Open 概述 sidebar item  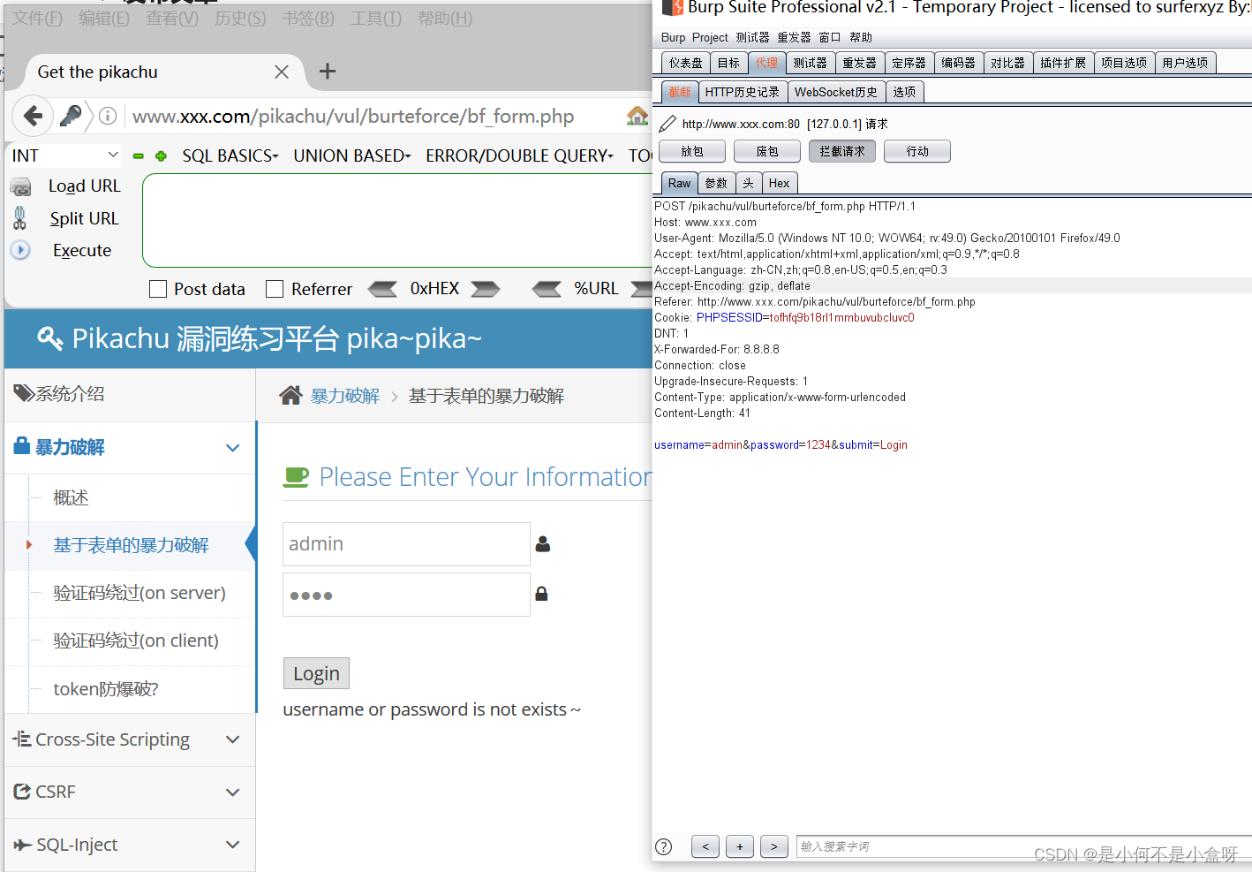tap(71, 497)
